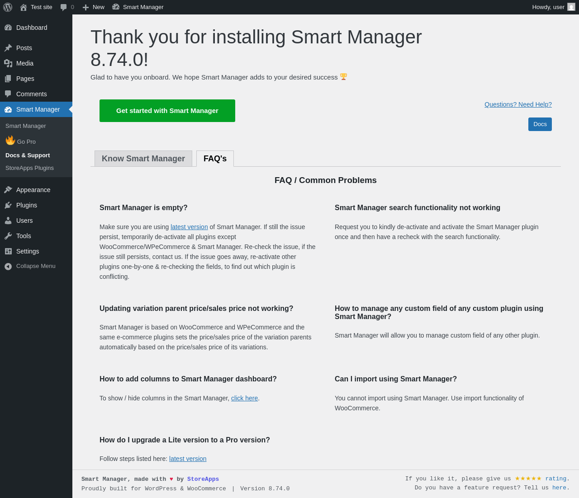
Task: Click the blue Docs button
Action: tap(540, 124)
